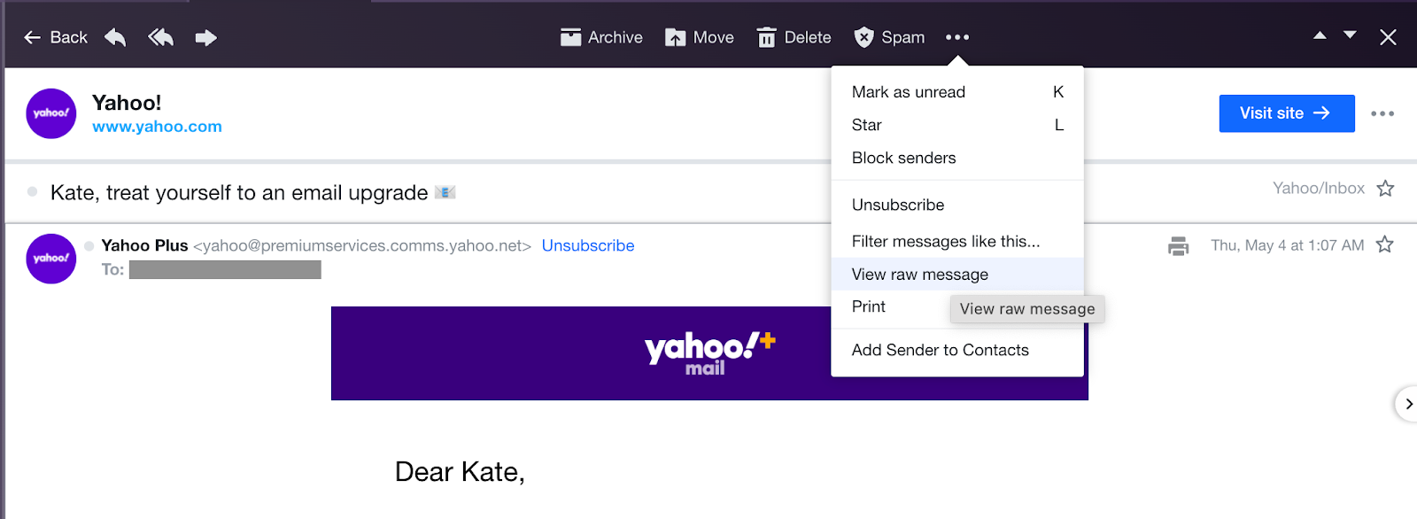Screen dimensions: 1417x519
Task: Click the Yahoo Plus sender avatar
Action: [51, 259]
